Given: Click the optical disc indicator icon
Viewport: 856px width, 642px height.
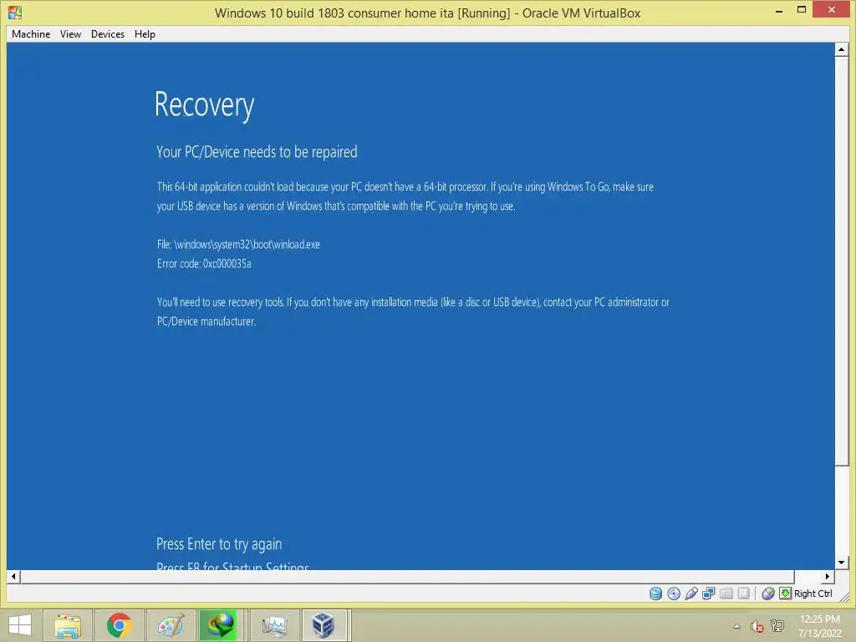Looking at the screenshot, I should [674, 594].
